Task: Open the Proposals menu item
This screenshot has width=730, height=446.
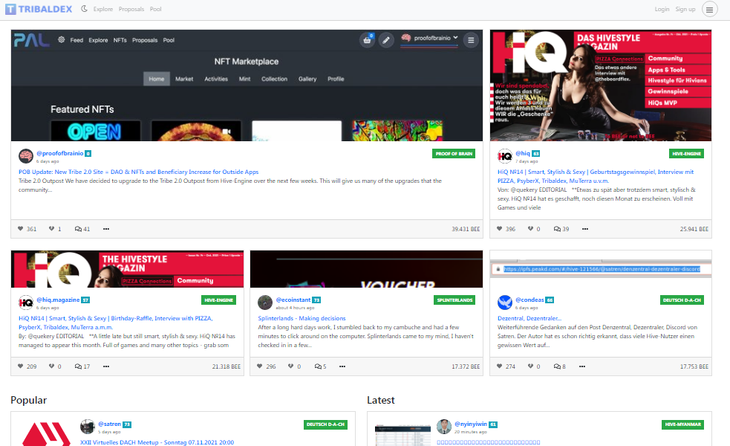Action: click(131, 9)
